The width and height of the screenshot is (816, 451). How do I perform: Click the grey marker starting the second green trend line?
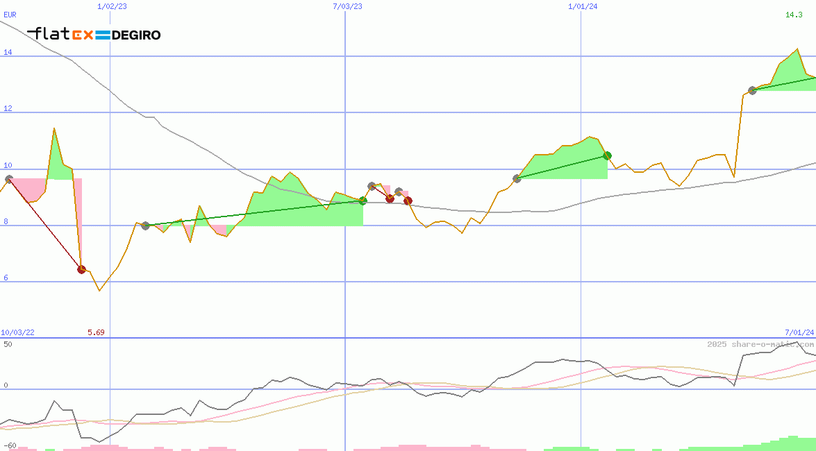click(x=517, y=178)
